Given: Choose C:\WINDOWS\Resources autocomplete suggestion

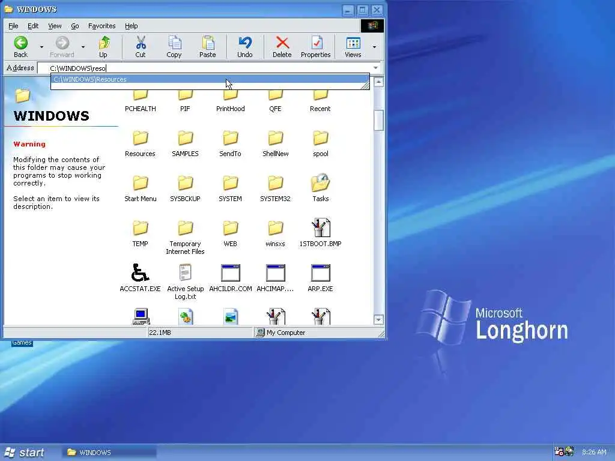Looking at the screenshot, I should [210, 79].
